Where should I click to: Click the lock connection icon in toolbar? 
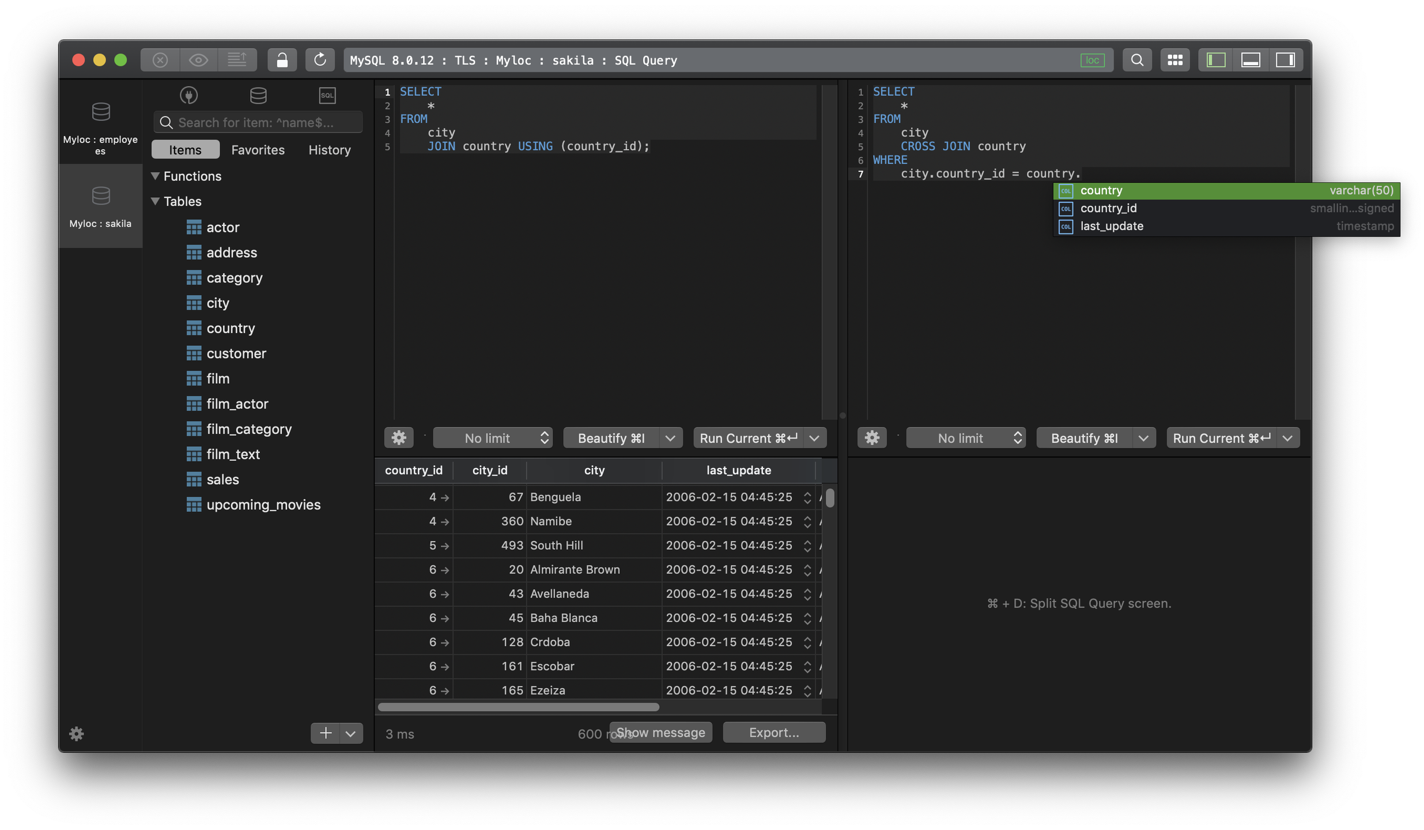tap(282, 60)
